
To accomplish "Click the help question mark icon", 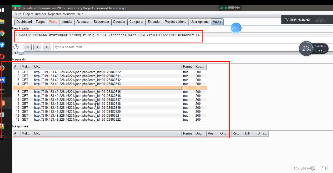I will (x=16, y=47).
